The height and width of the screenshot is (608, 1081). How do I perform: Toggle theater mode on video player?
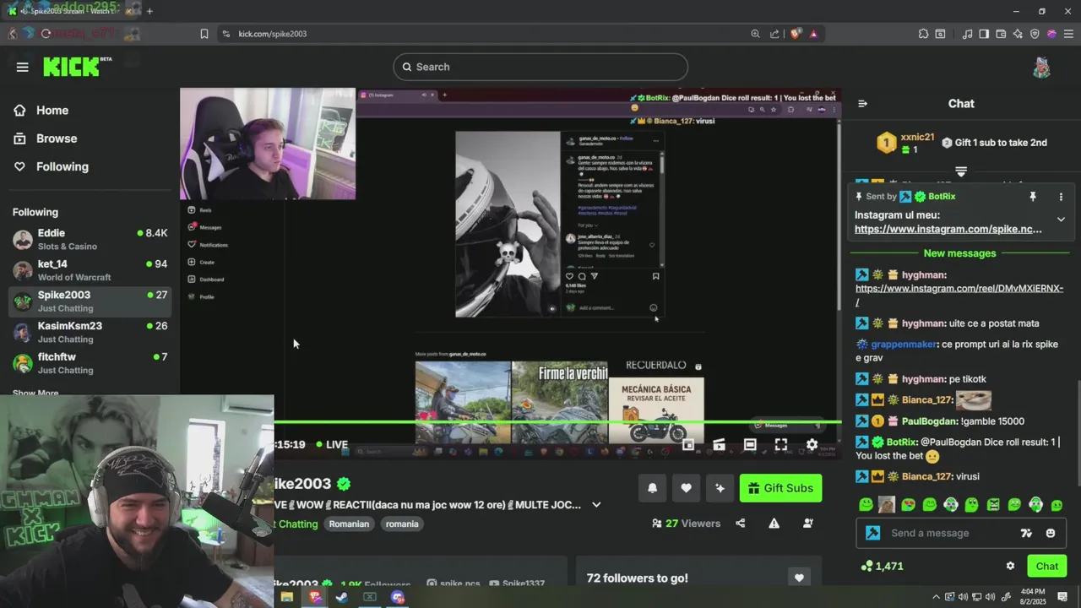(750, 445)
